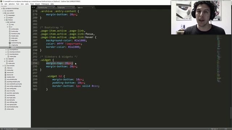
Task: Expand the img folder
Action: click(x=8, y=25)
